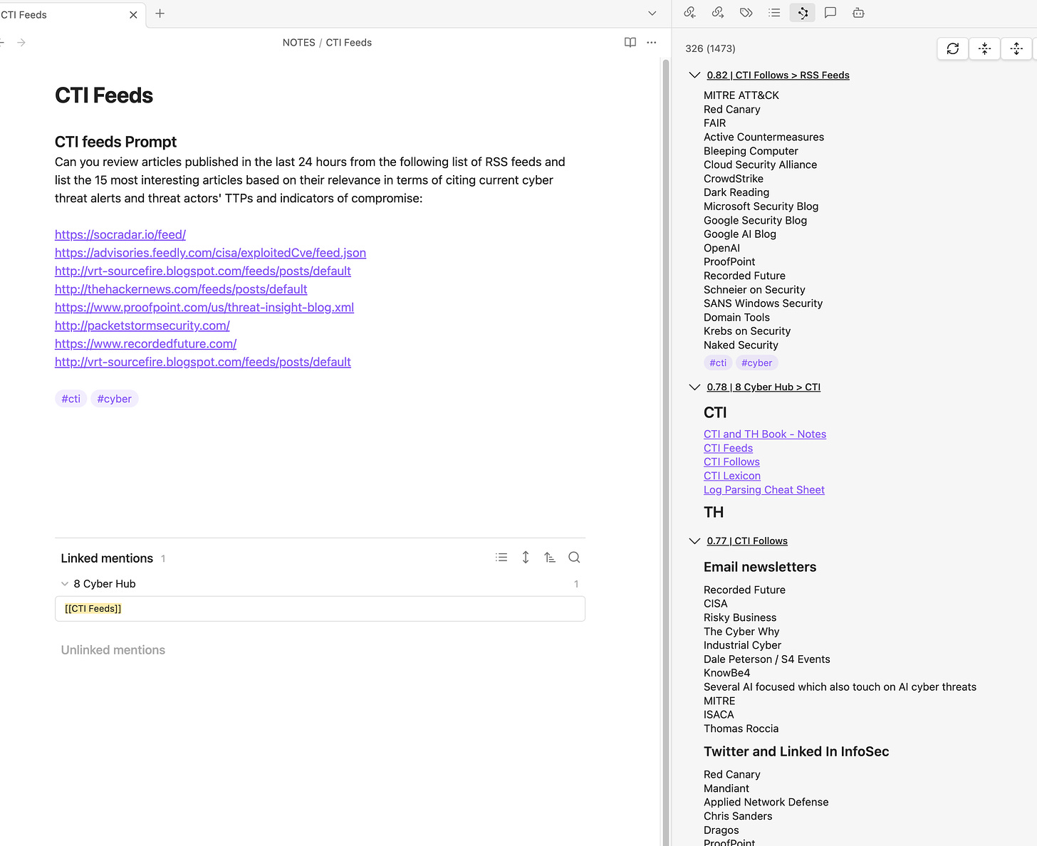Click the #cyber tag in connections panel
Screen dimensions: 1037x846
pyautogui.click(x=756, y=363)
